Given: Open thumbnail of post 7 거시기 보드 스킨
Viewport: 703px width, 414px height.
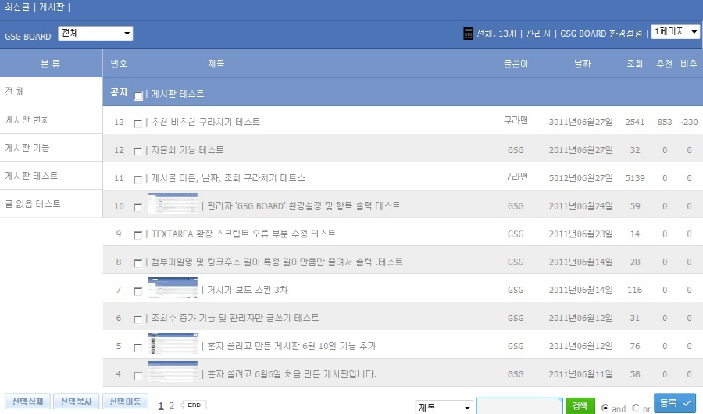Looking at the screenshot, I should [x=173, y=289].
